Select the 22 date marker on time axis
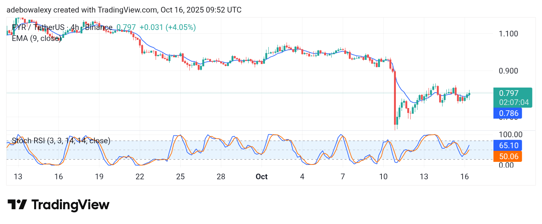Screen dimensions: 542x224 click(140, 177)
